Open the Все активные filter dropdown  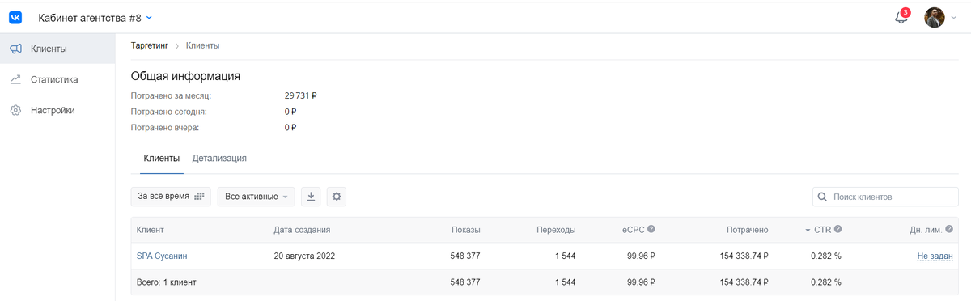256,197
